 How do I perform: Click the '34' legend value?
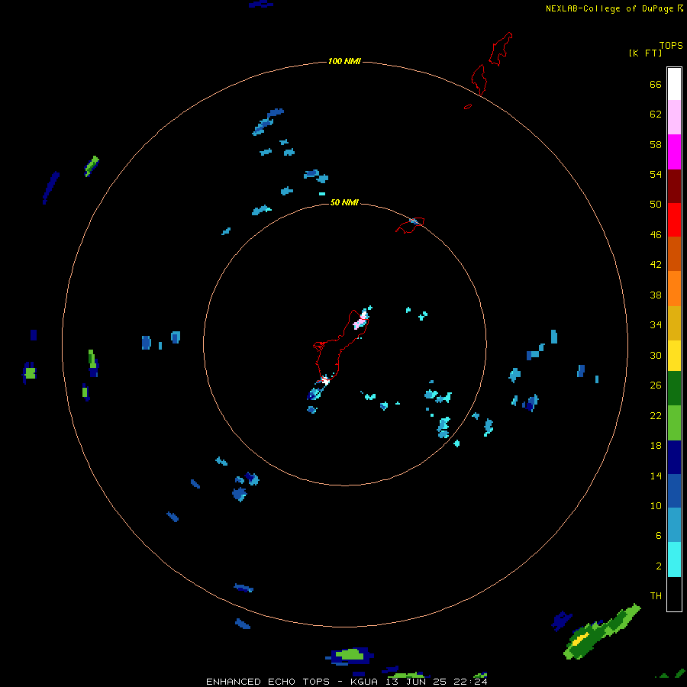point(656,324)
